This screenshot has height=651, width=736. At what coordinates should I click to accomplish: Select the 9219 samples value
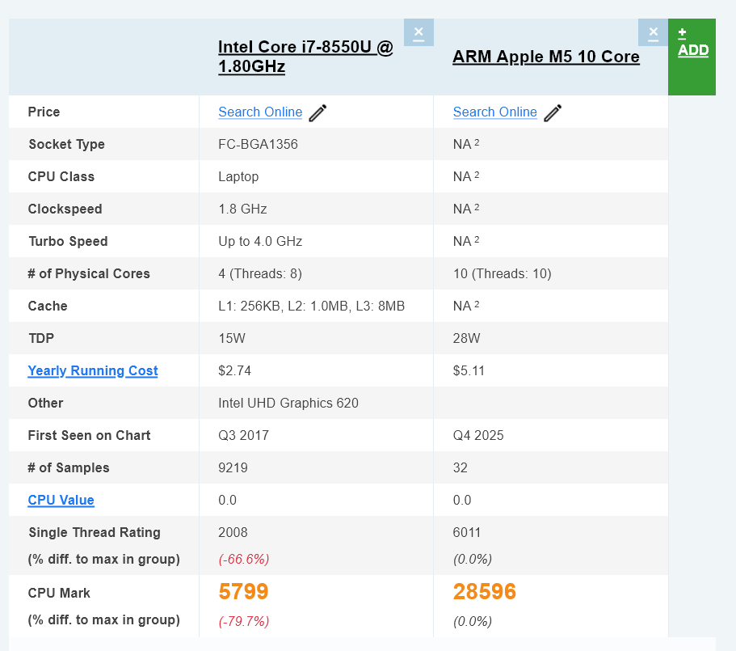233,467
